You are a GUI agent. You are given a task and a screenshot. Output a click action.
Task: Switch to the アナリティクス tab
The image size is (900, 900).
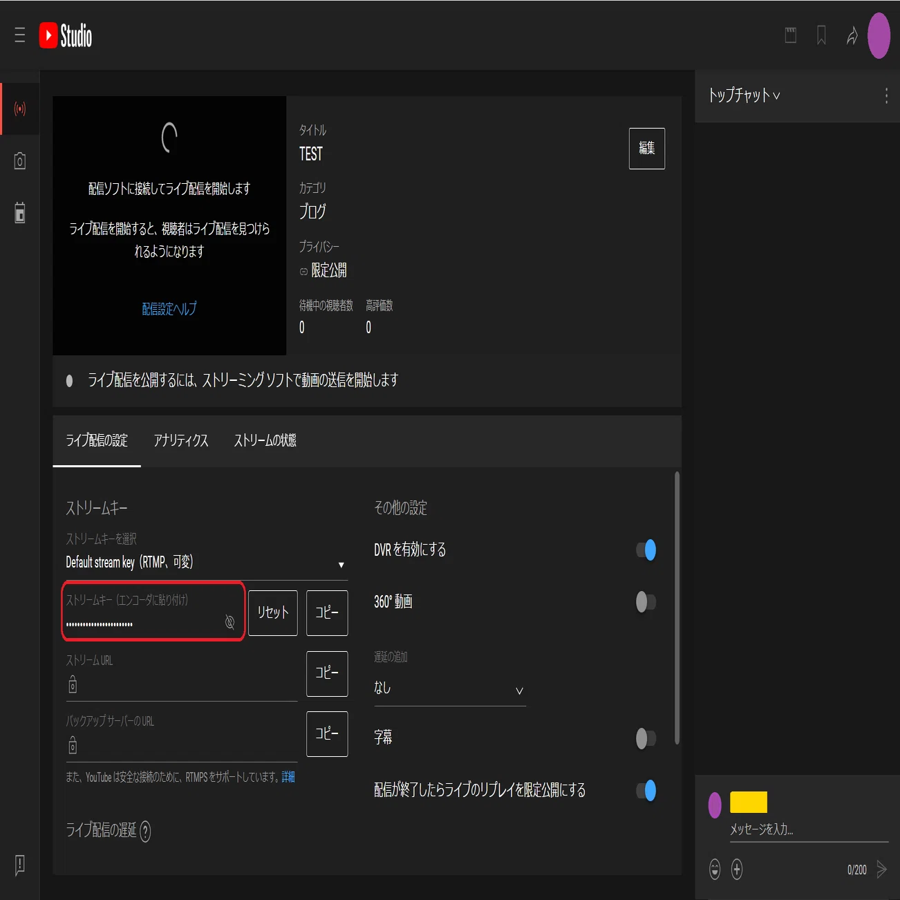[x=181, y=440]
